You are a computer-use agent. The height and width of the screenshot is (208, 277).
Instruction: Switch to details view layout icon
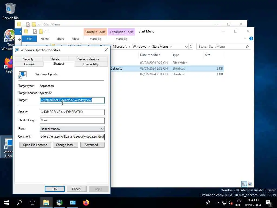click(x=244, y=184)
